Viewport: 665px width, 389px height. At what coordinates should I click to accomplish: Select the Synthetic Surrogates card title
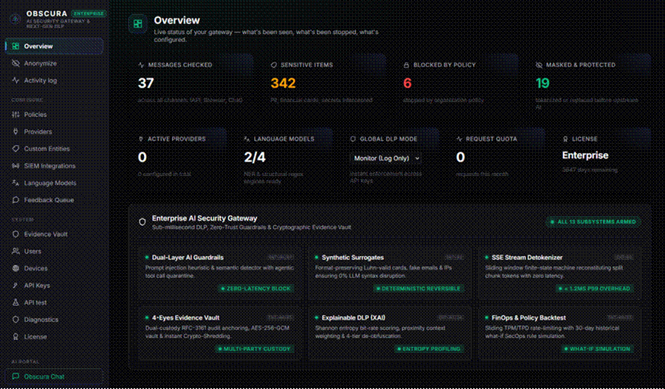click(x=353, y=258)
